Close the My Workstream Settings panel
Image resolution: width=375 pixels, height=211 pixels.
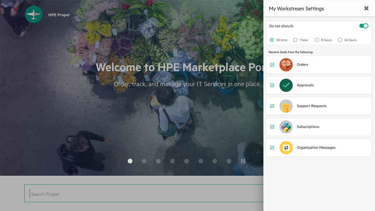tap(366, 8)
